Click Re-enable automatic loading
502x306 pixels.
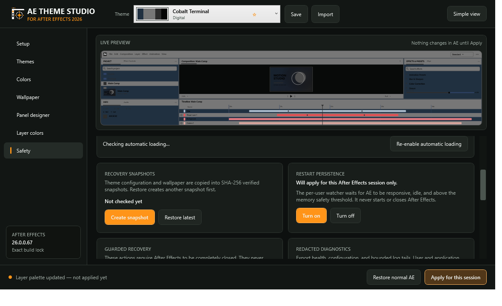pyautogui.click(x=429, y=144)
